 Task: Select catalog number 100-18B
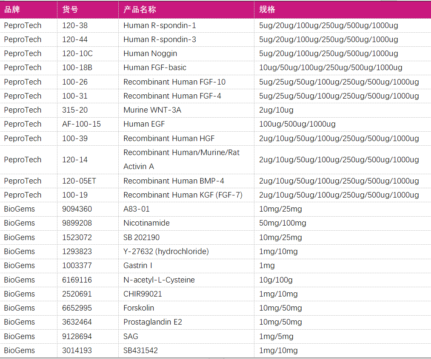[77, 68]
